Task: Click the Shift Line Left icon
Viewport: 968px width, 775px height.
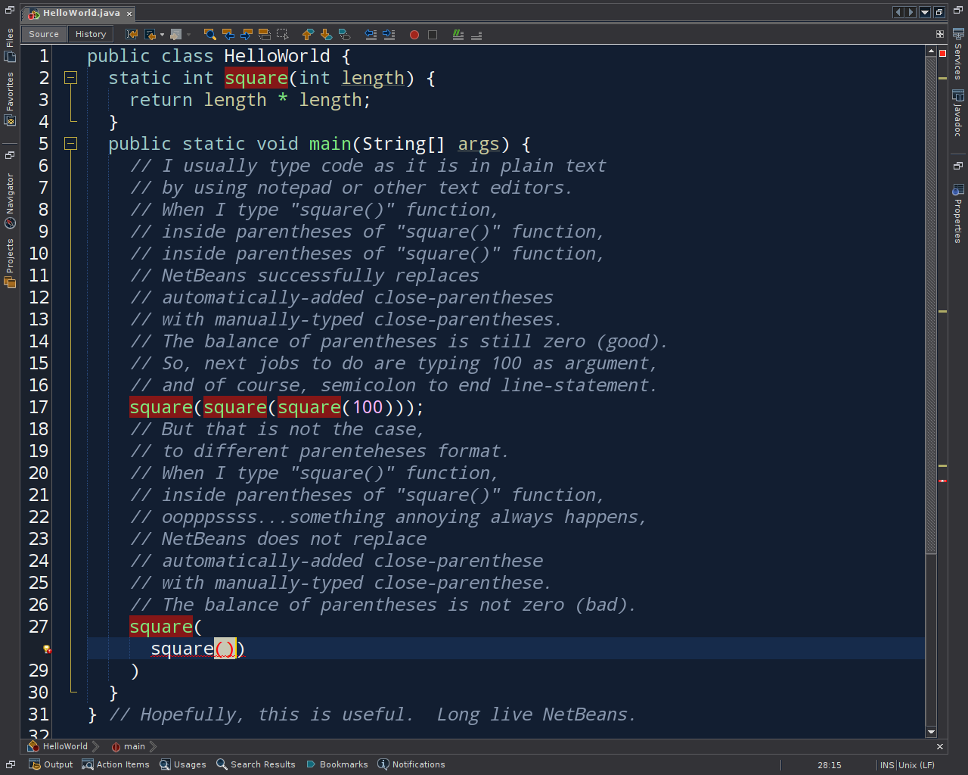Action: [371, 34]
